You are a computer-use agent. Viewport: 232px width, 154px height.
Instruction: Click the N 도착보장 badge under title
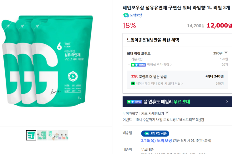coord(132,15)
